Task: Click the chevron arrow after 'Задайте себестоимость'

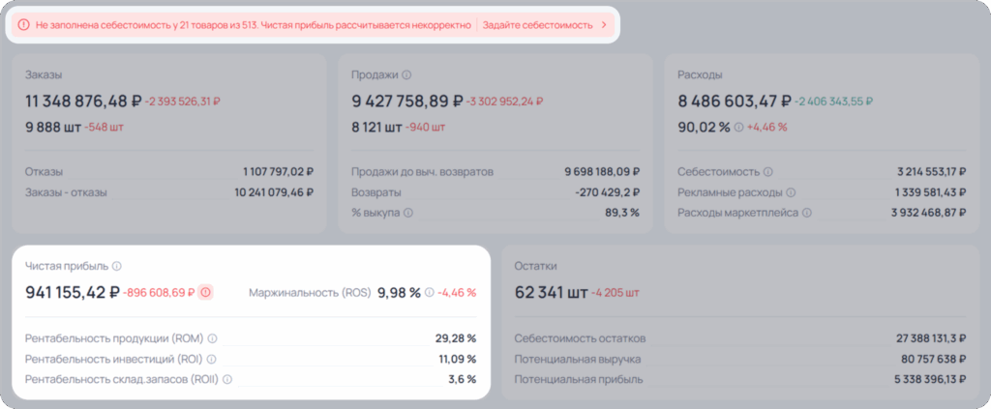Action: [x=604, y=25]
